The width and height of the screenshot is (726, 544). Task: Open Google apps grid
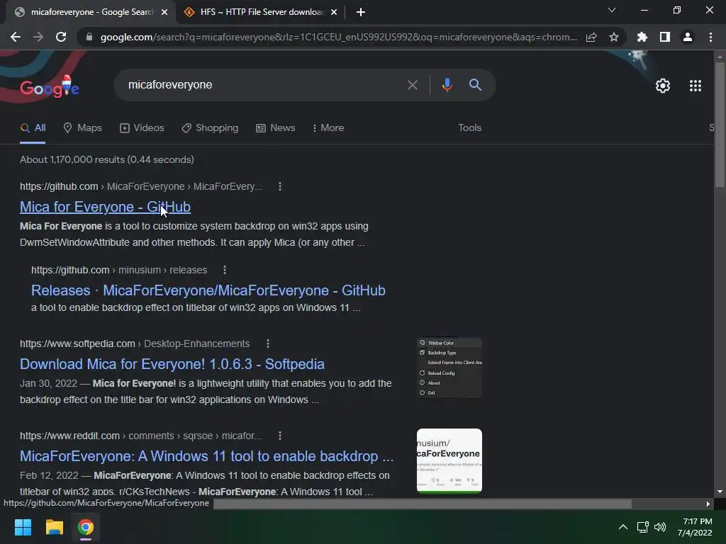tap(695, 86)
